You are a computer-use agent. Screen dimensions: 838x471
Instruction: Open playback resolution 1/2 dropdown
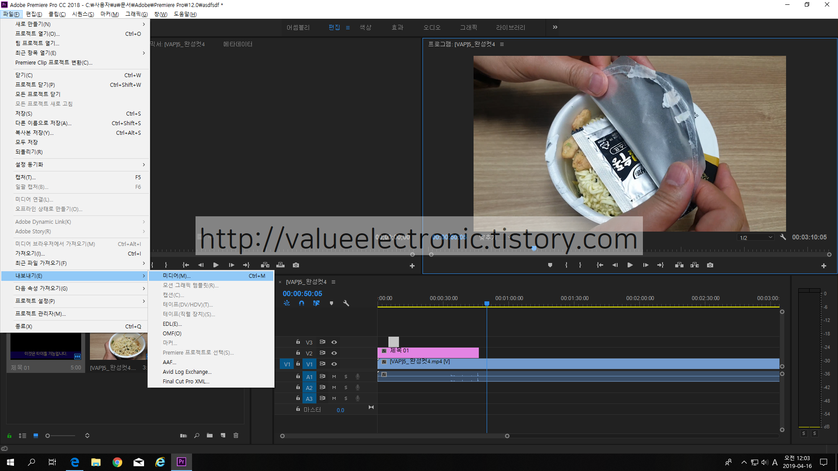[x=756, y=238]
